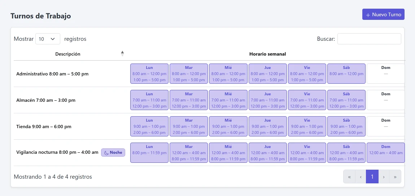Focus the Buscar search field
Viewport: 415px width, 196px height.
369,39
